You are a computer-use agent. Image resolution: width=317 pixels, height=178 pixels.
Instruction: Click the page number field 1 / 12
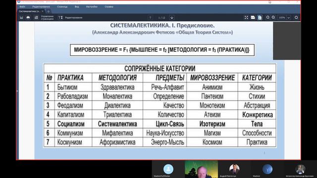pyautogui.click(x=161, y=18)
